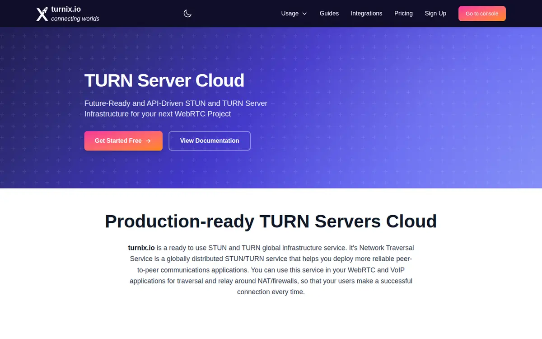Click the Get Started Free button
The image size is (542, 339).
pyautogui.click(x=123, y=141)
